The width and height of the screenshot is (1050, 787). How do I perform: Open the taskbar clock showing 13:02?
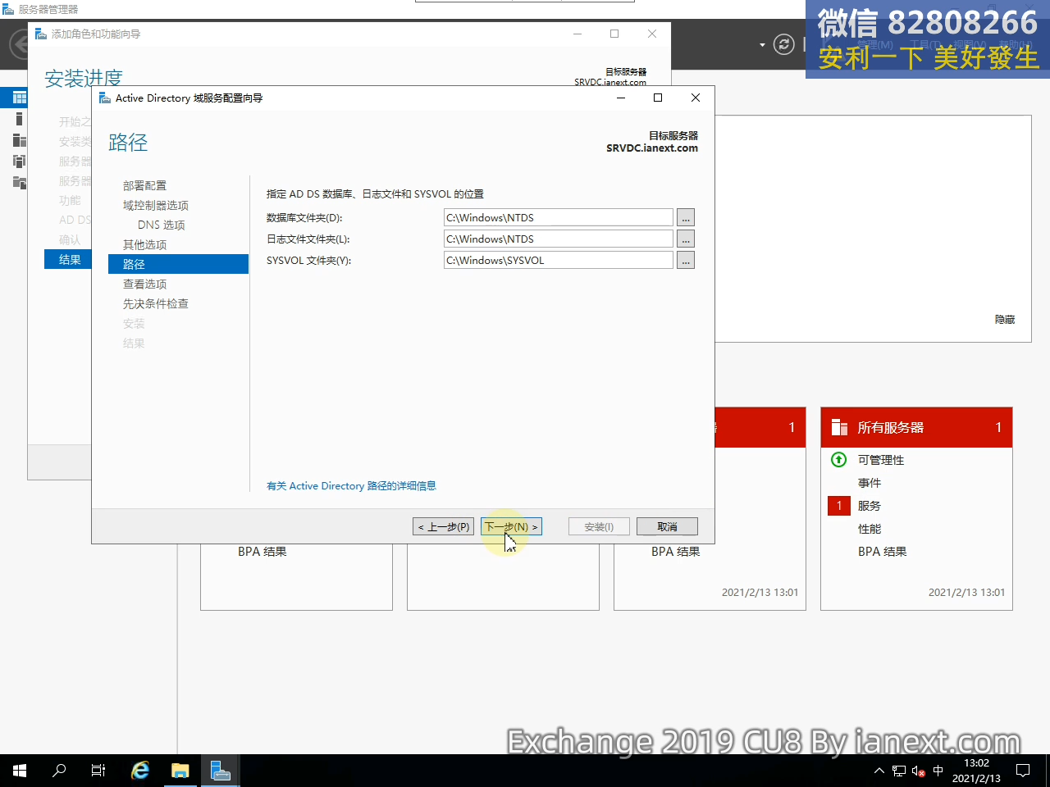coord(976,771)
